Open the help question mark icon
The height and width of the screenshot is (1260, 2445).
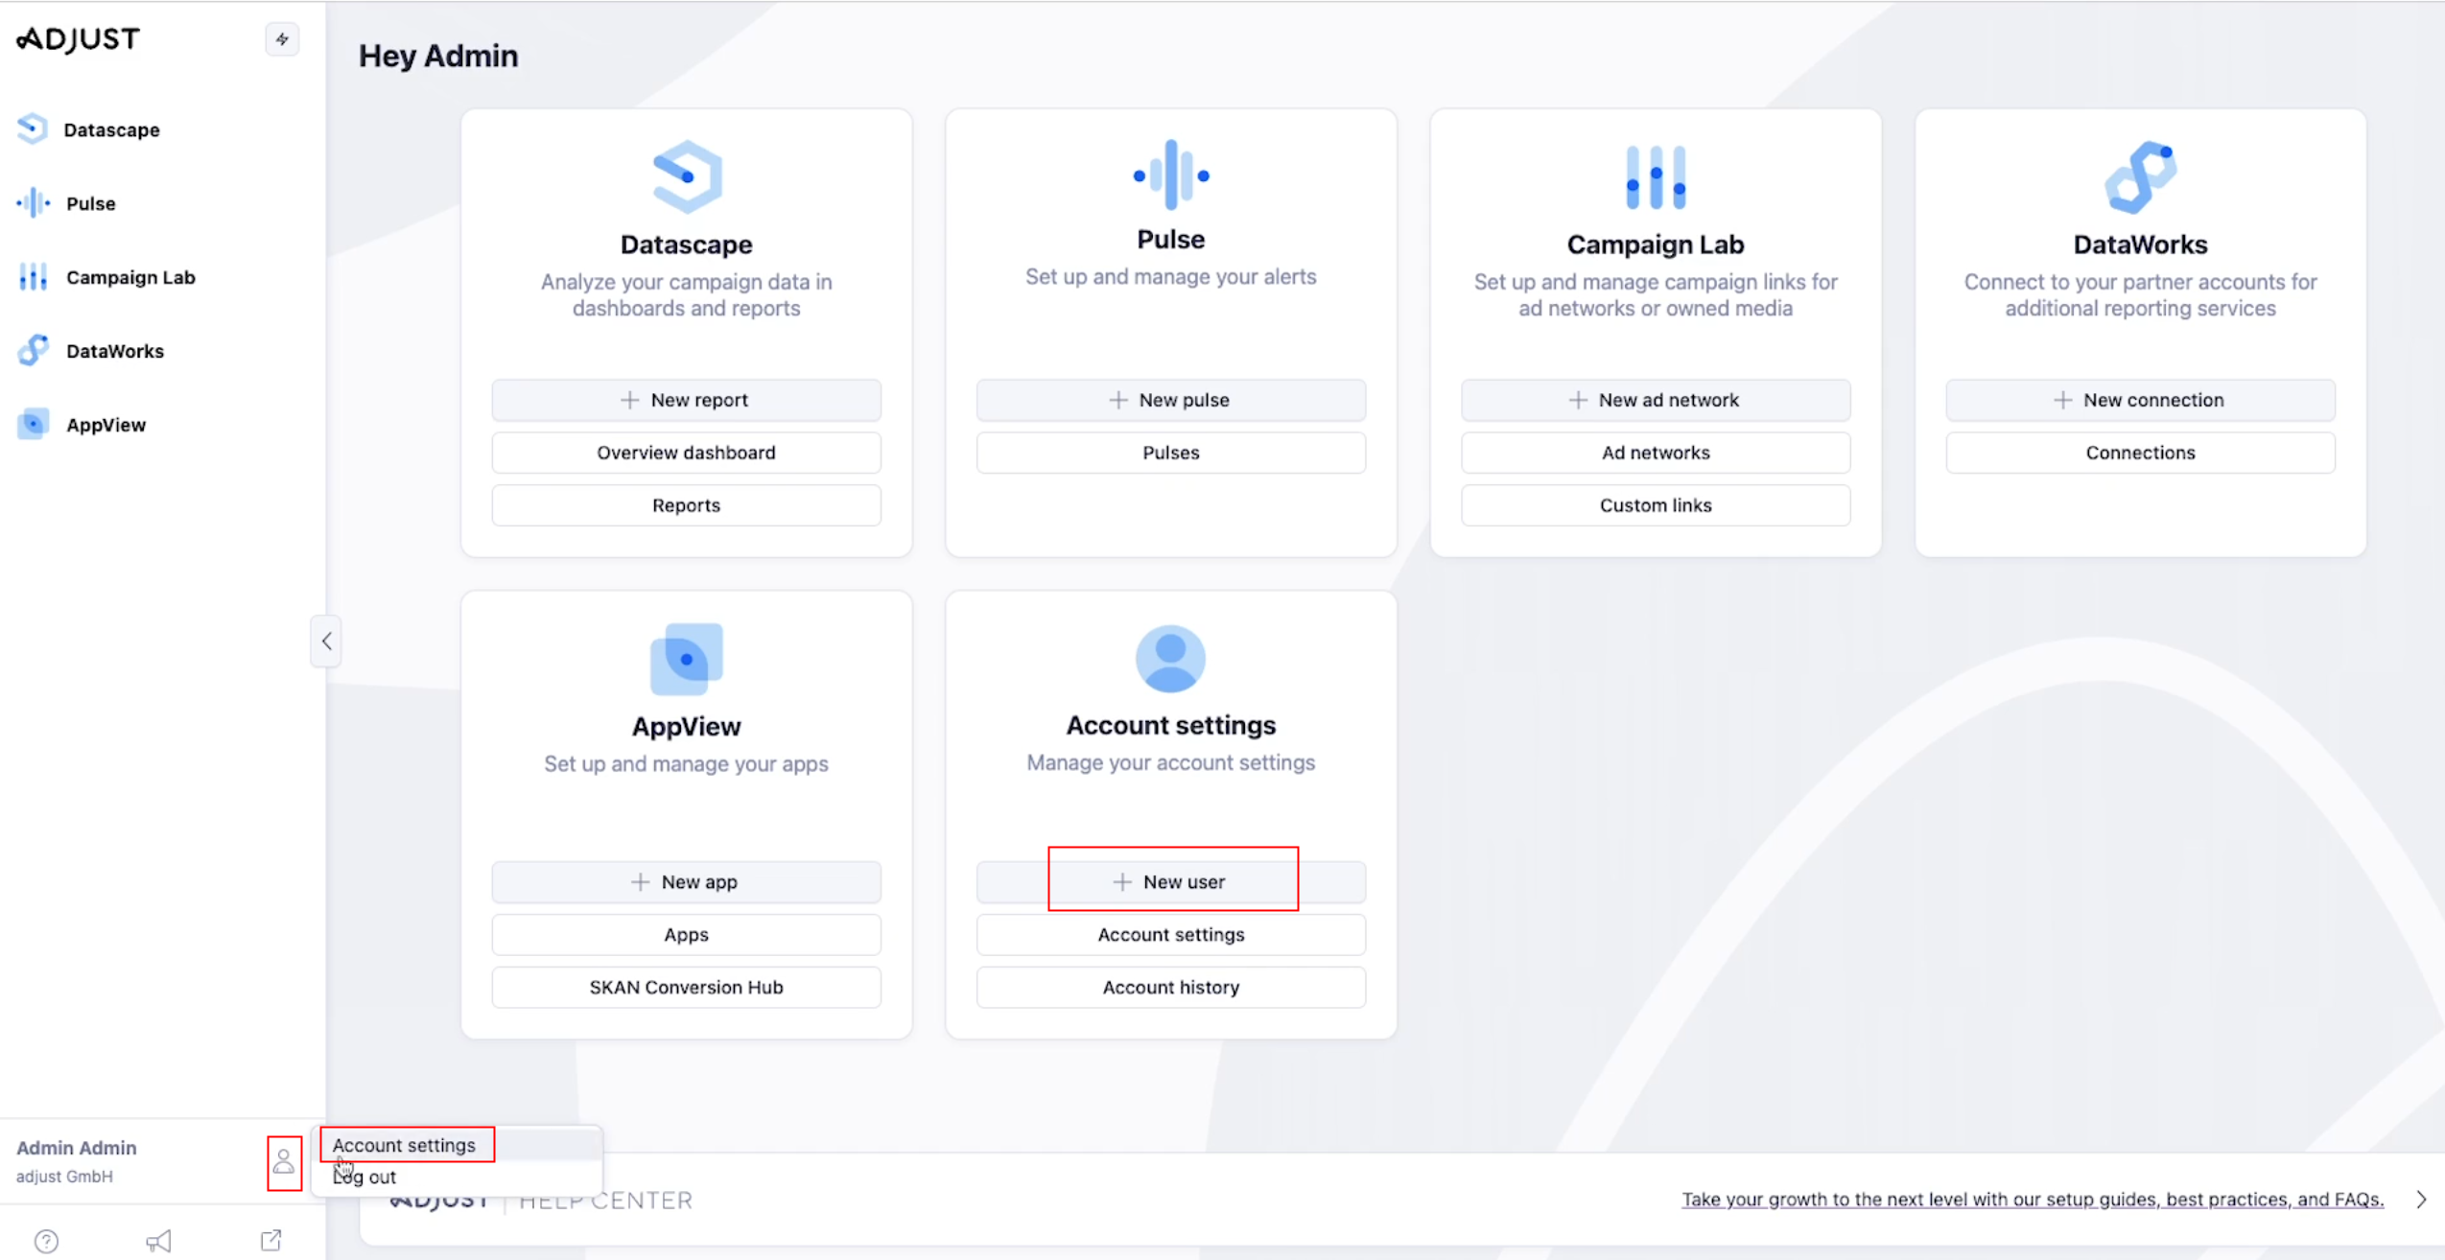[46, 1241]
